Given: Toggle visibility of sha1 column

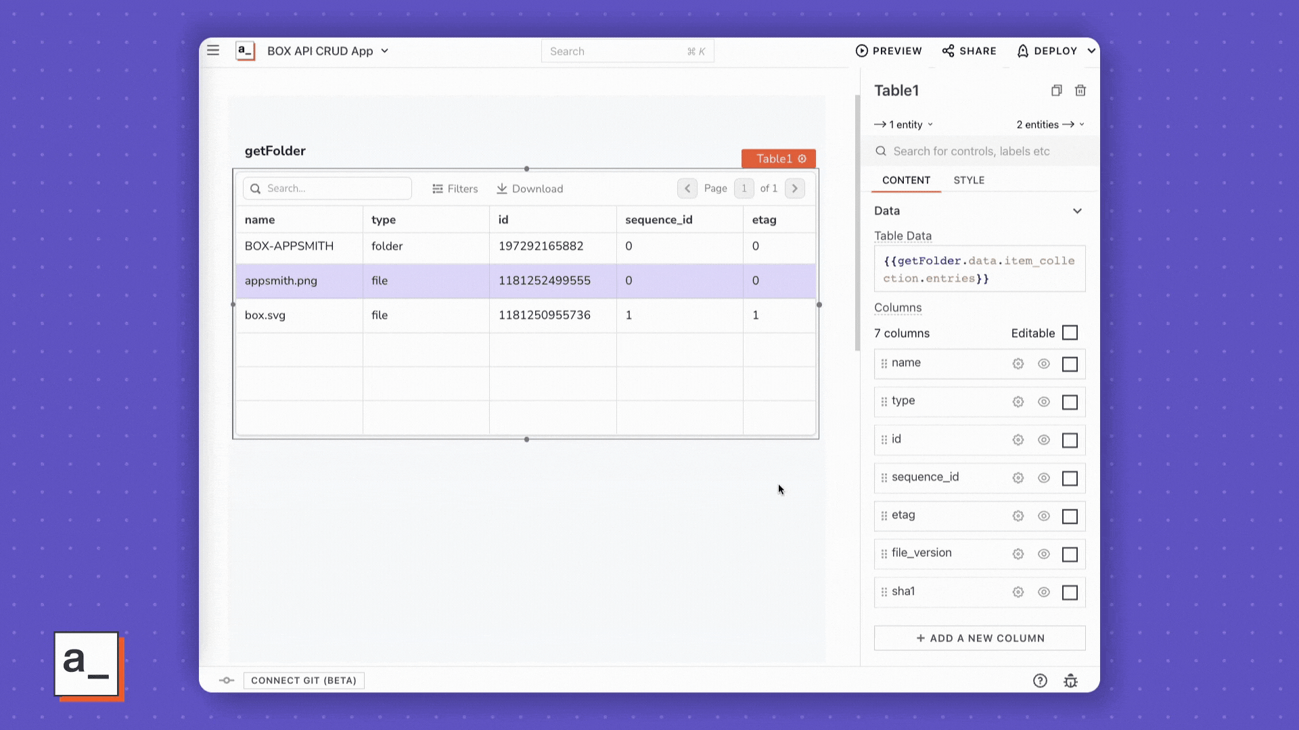Looking at the screenshot, I should pos(1044,592).
